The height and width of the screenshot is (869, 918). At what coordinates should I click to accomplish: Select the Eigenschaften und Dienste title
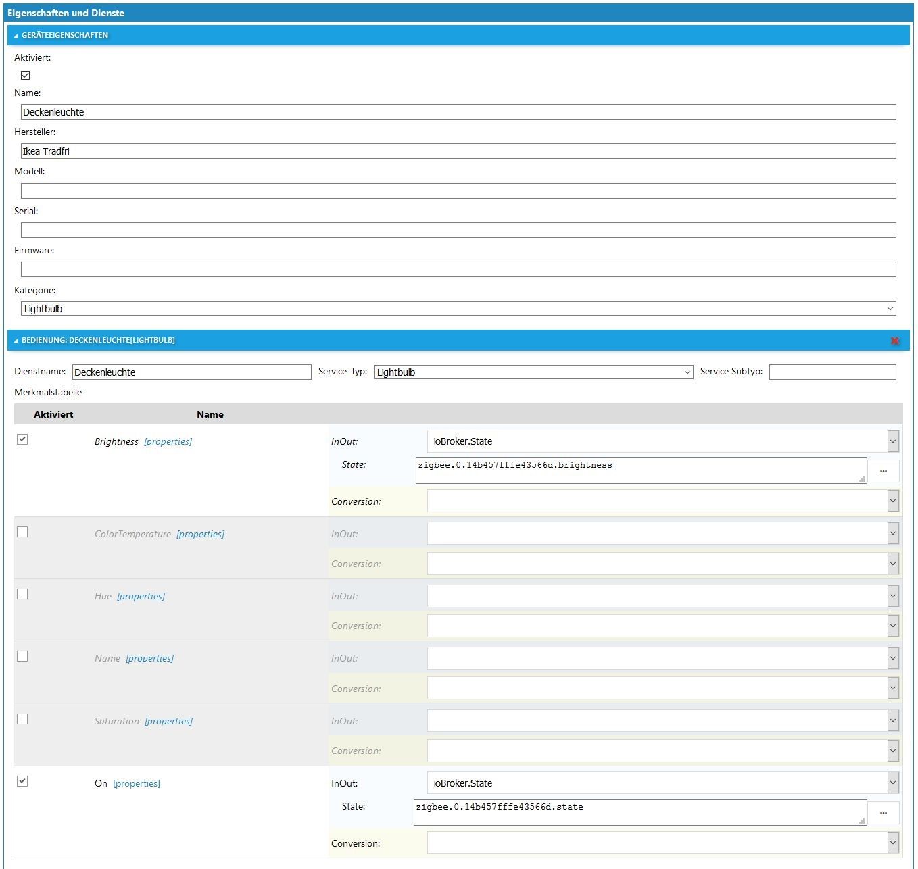(x=66, y=13)
